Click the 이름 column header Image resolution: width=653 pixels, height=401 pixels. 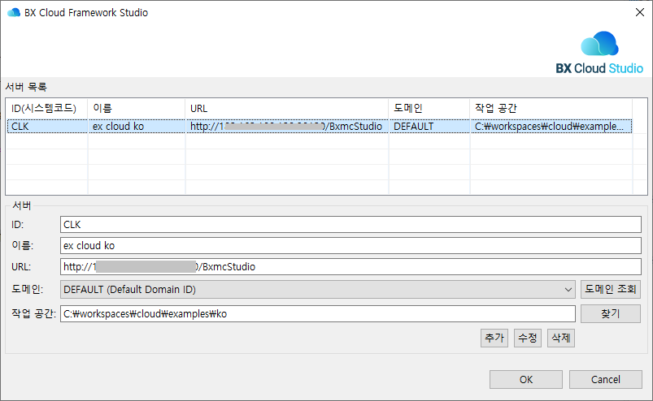click(x=136, y=109)
